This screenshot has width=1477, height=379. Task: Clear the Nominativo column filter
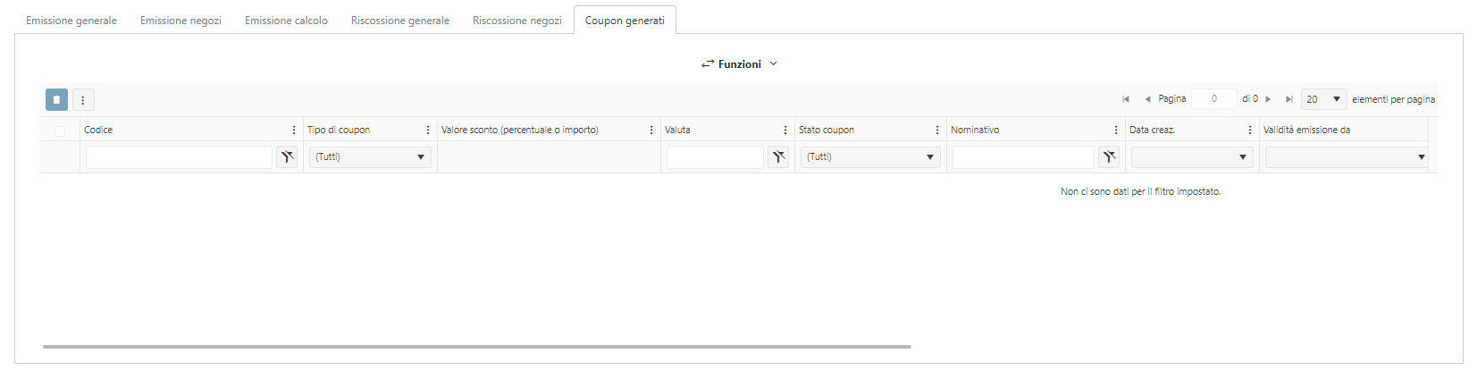(x=1109, y=157)
